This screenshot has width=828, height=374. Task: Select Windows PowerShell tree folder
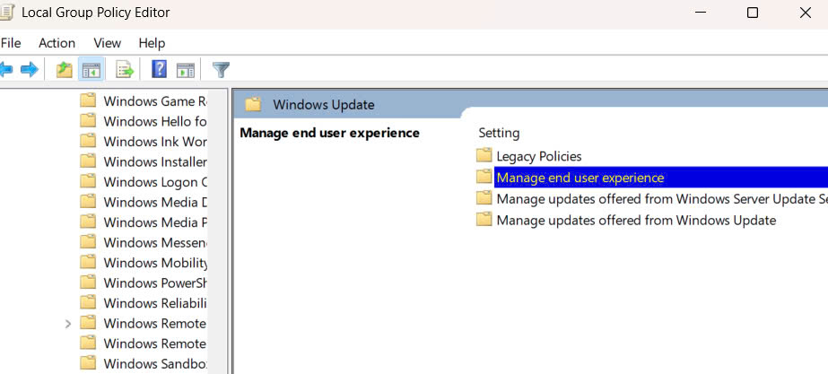[x=154, y=283]
